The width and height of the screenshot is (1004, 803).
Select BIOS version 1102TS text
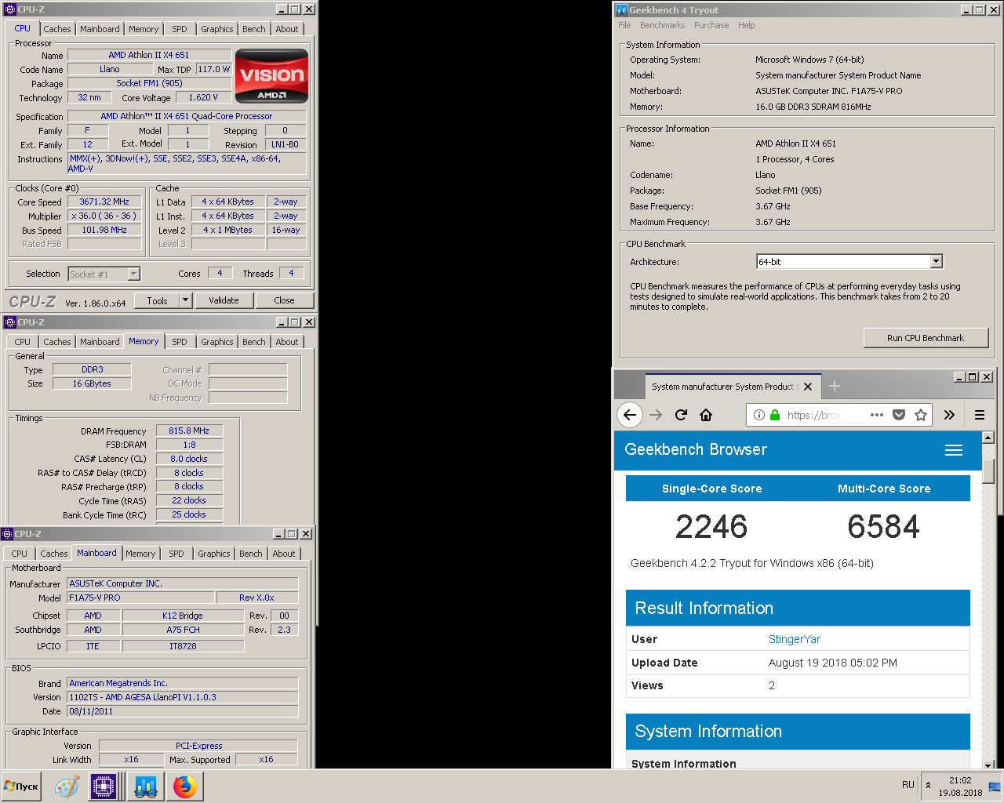coord(183,697)
